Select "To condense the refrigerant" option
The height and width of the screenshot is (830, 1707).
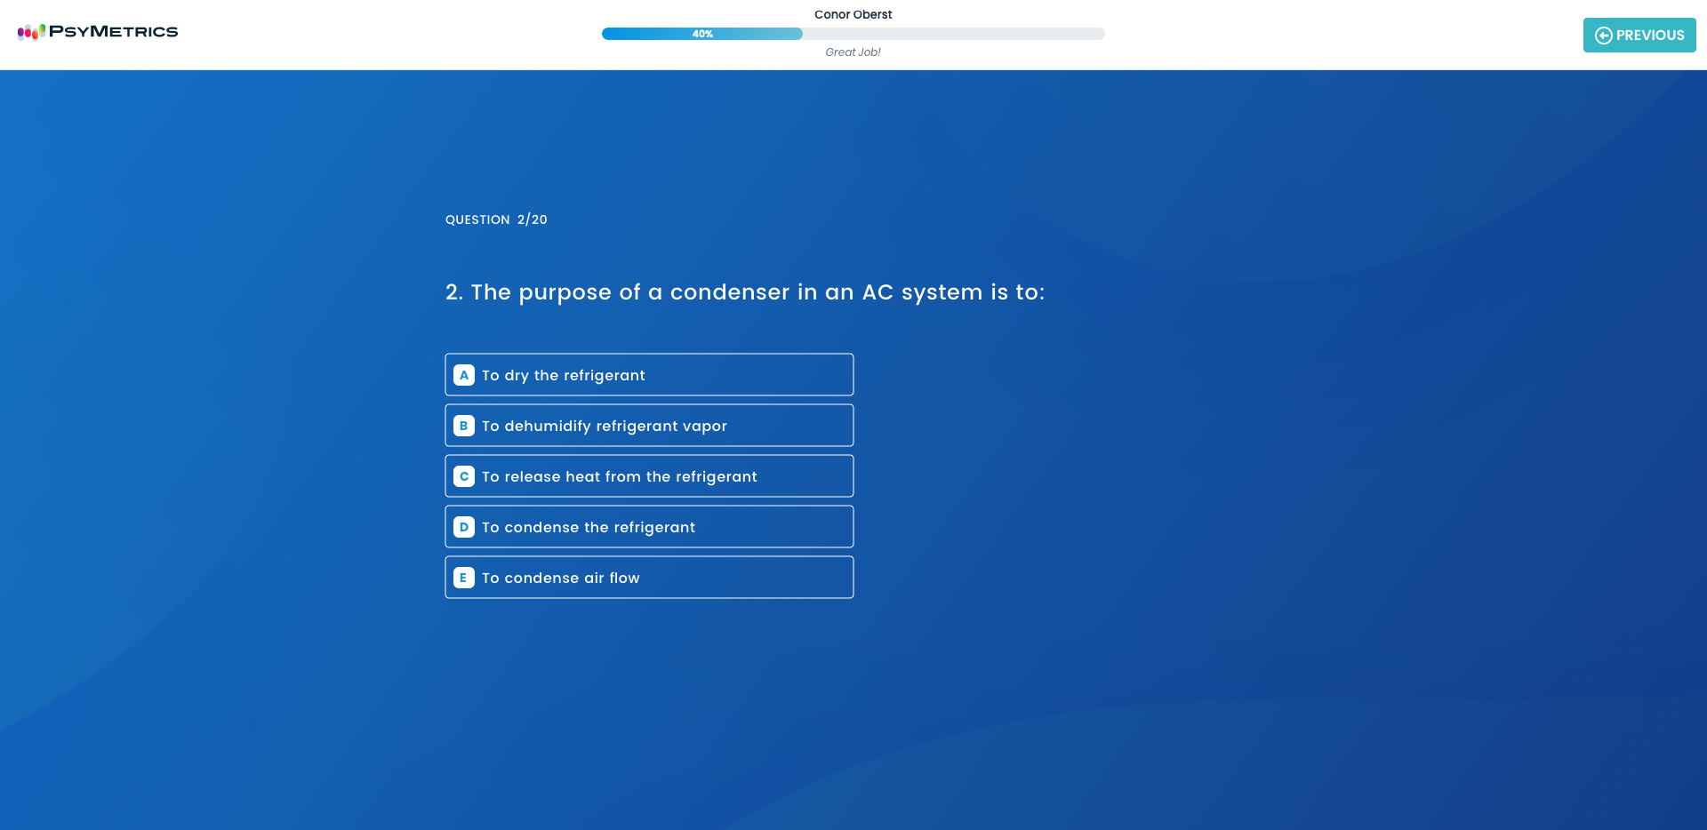tap(589, 527)
